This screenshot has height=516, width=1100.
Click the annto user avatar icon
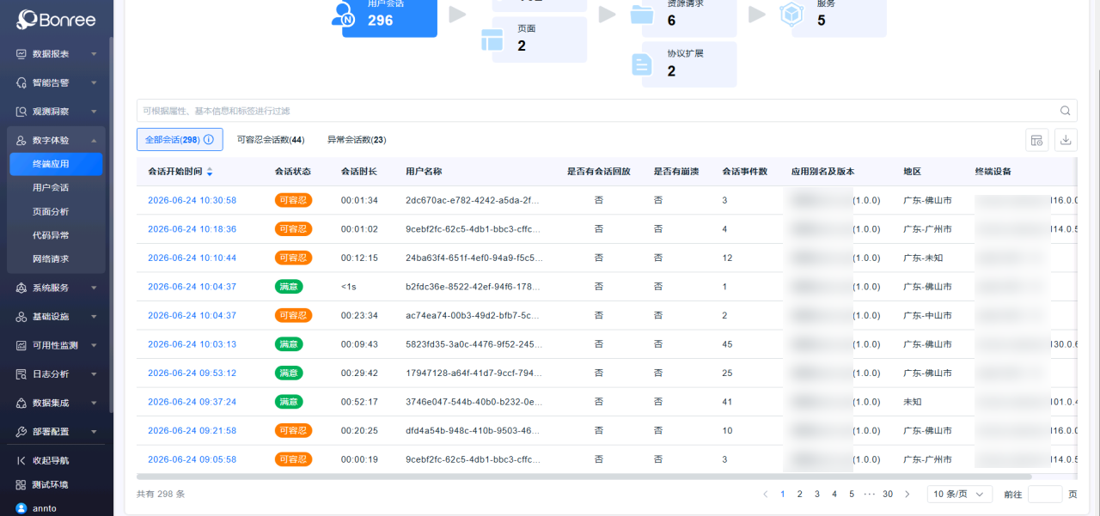[x=21, y=508]
